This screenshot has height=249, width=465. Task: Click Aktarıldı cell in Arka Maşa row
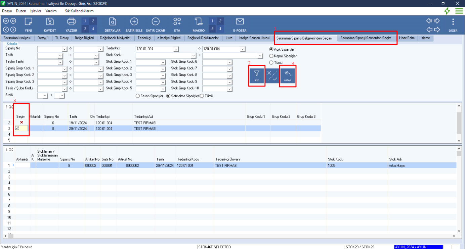click(23, 165)
